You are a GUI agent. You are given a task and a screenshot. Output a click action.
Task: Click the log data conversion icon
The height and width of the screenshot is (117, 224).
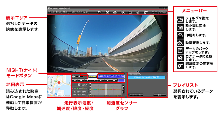pyautogui.click(x=138, y=12)
